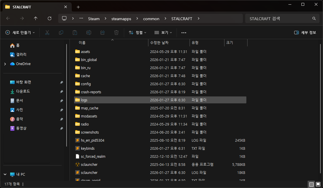
Task: Expand the OneDrive tree node
Action: click(5, 64)
